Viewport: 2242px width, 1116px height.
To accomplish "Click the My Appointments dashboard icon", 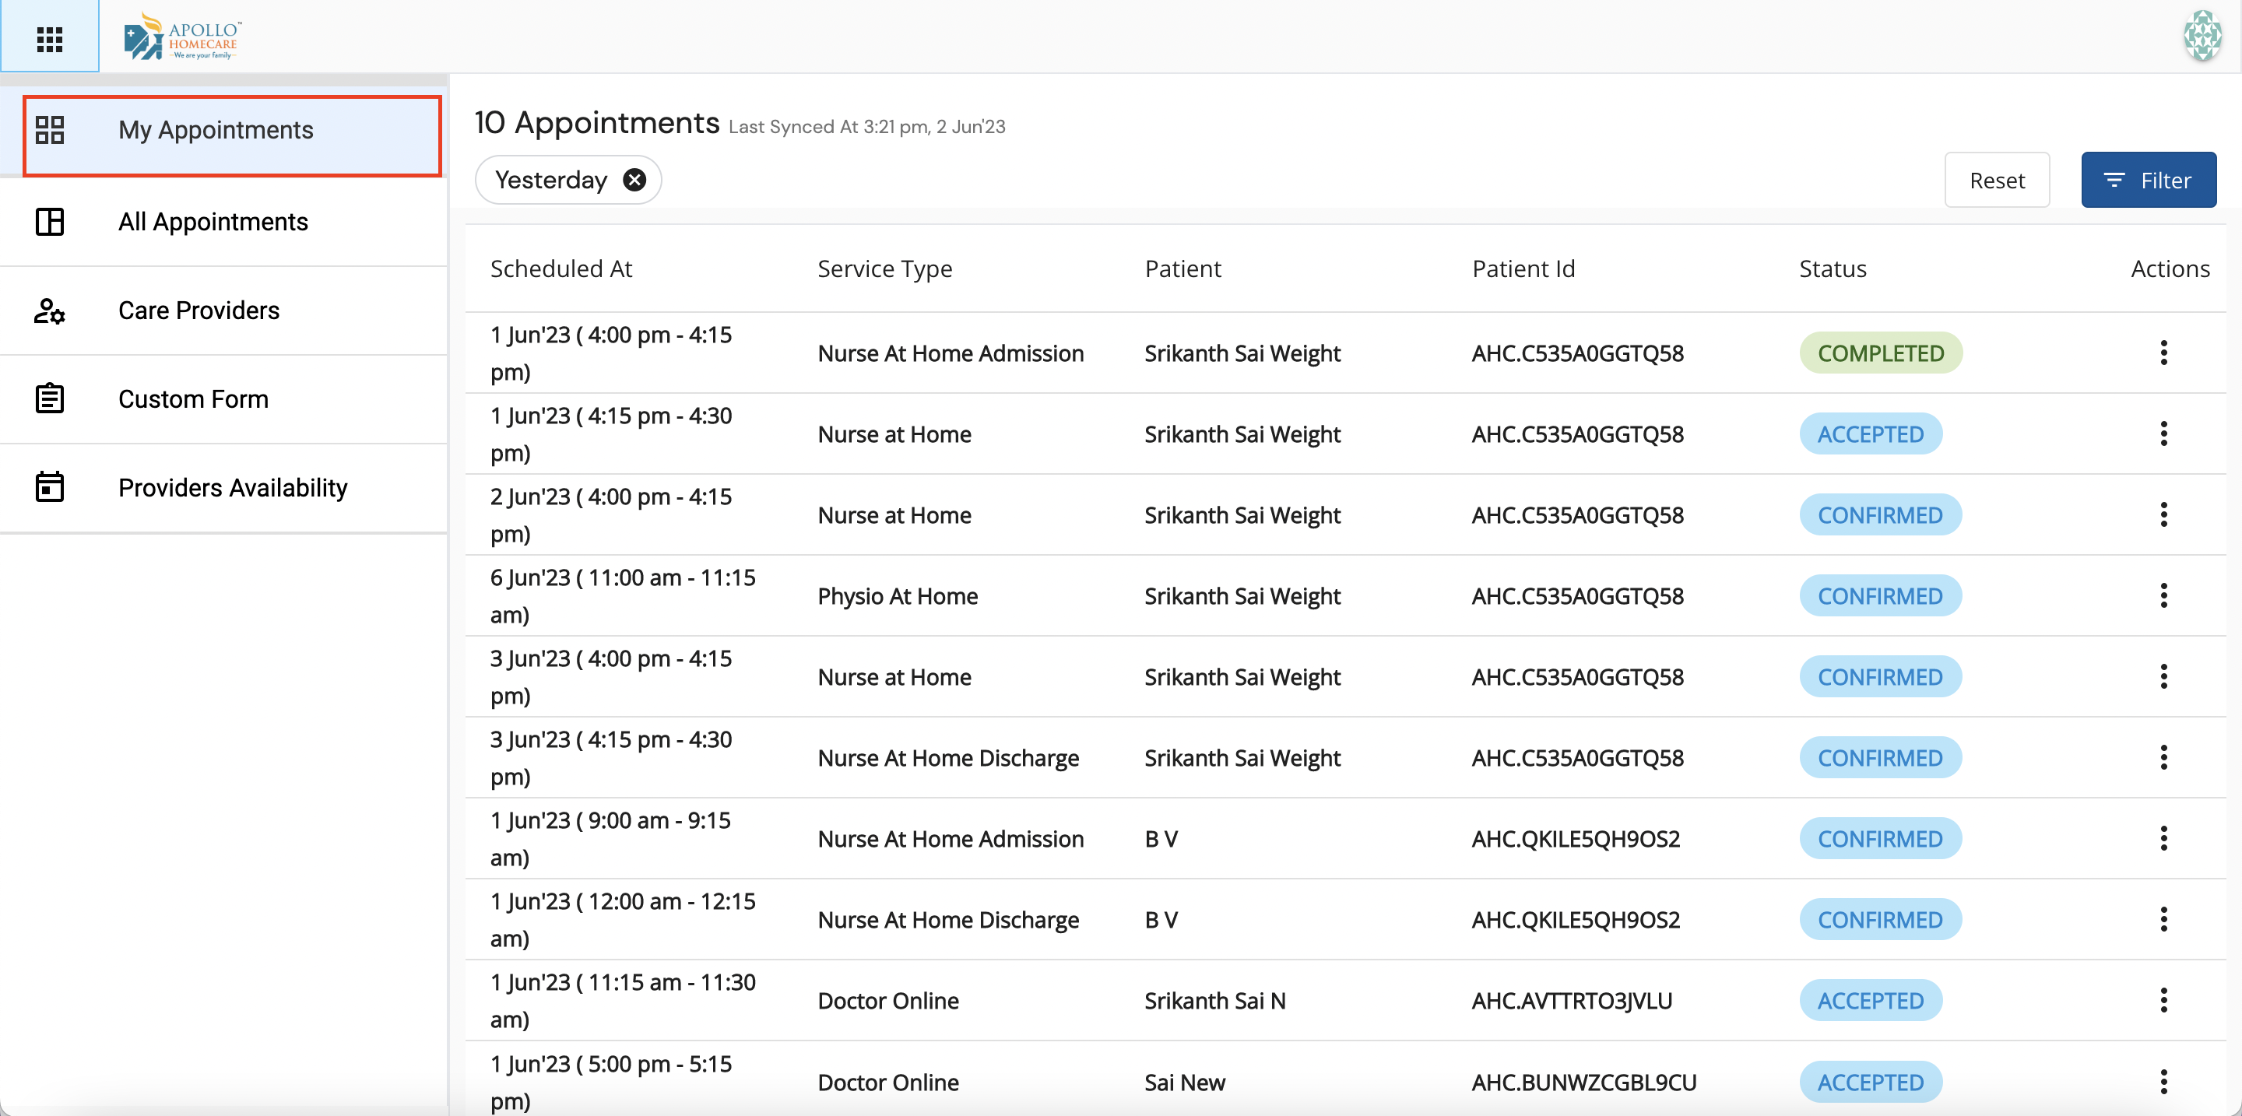I will tap(50, 130).
